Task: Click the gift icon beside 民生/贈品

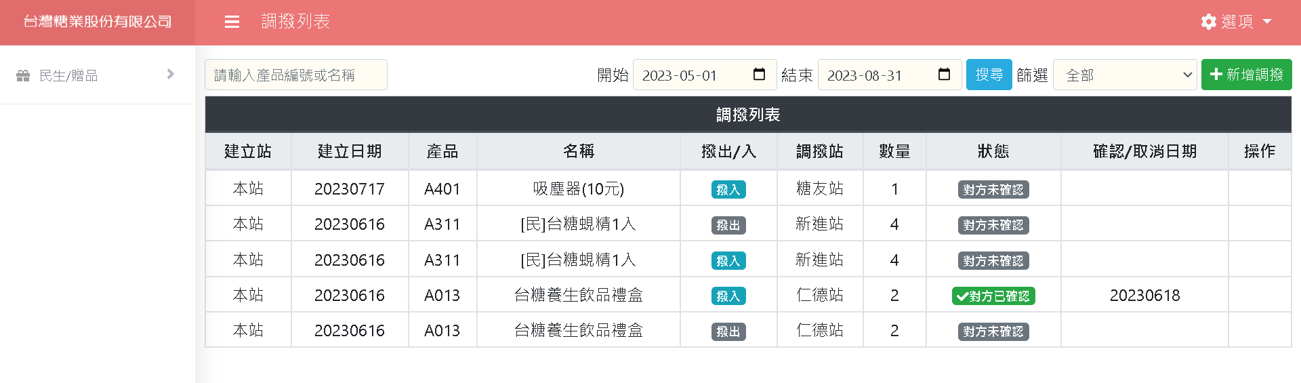Action: [23, 75]
